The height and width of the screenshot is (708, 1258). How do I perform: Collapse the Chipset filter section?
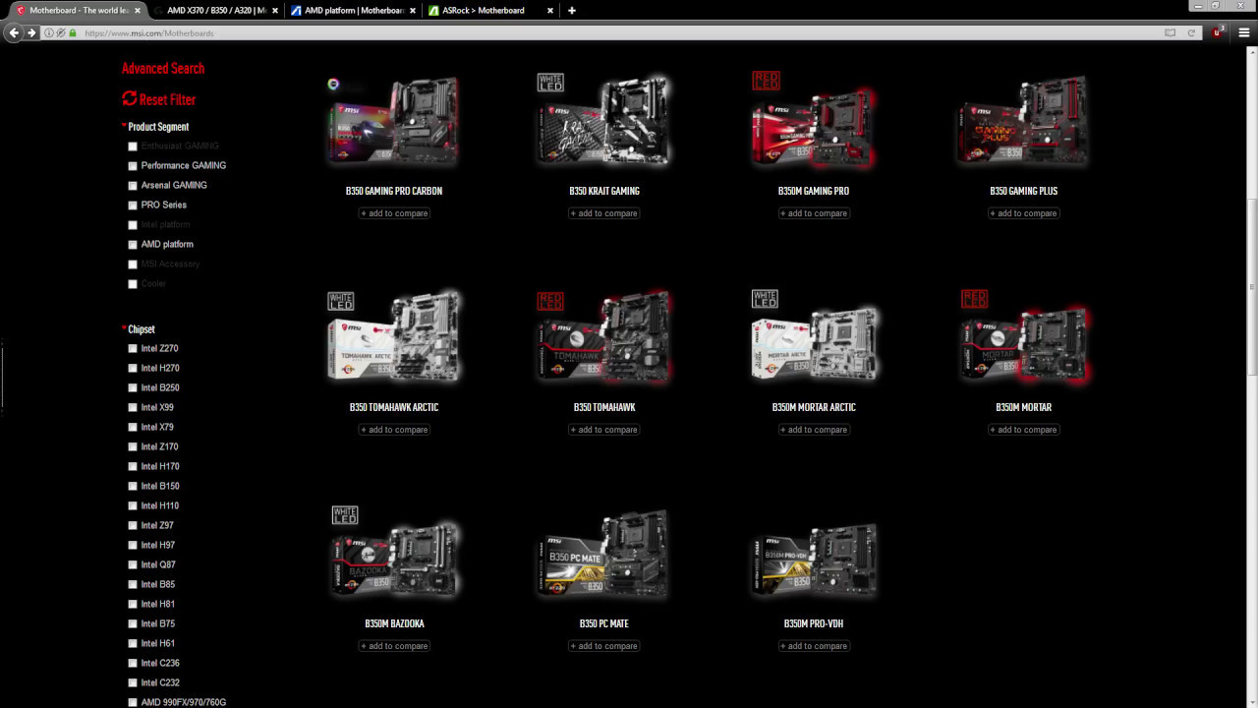[139, 329]
